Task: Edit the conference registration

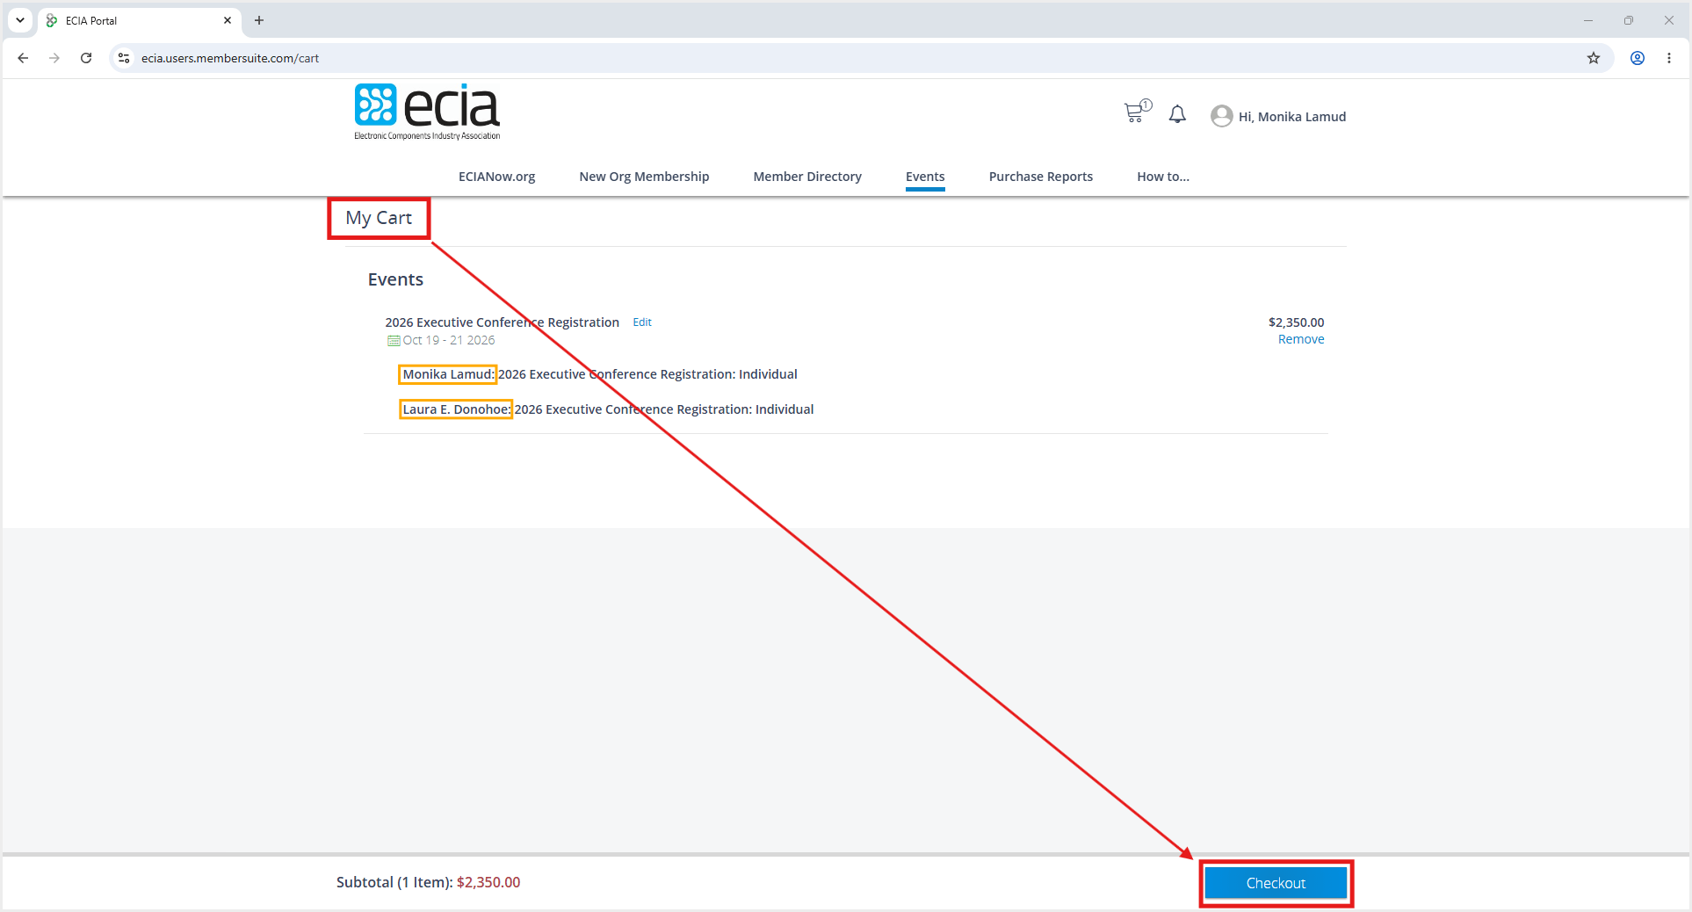Action: pyautogui.click(x=642, y=322)
